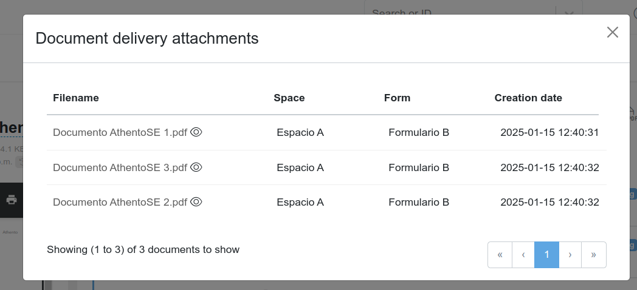Sort by Filename column header

pyautogui.click(x=76, y=98)
